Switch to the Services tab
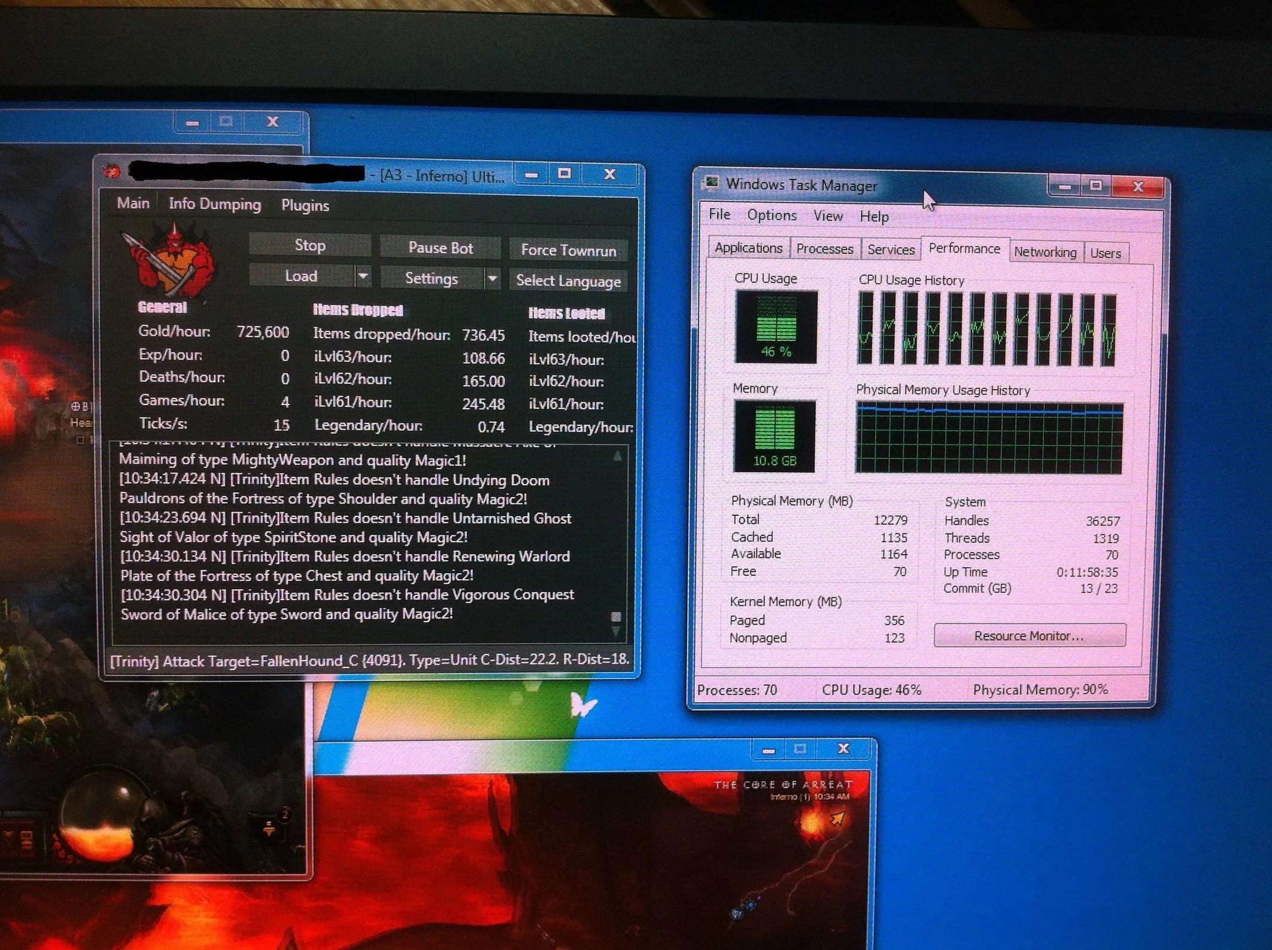The height and width of the screenshot is (950, 1272). pyautogui.click(x=891, y=249)
